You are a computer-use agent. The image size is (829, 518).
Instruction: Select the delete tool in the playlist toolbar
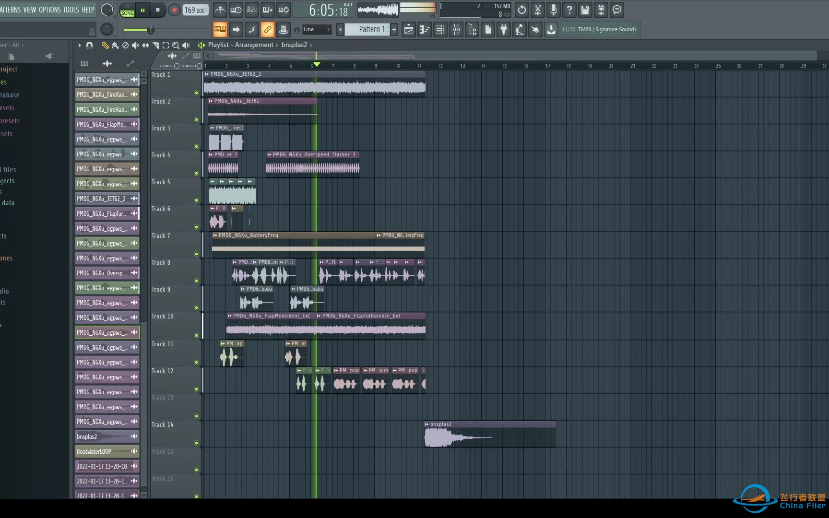tap(125, 45)
